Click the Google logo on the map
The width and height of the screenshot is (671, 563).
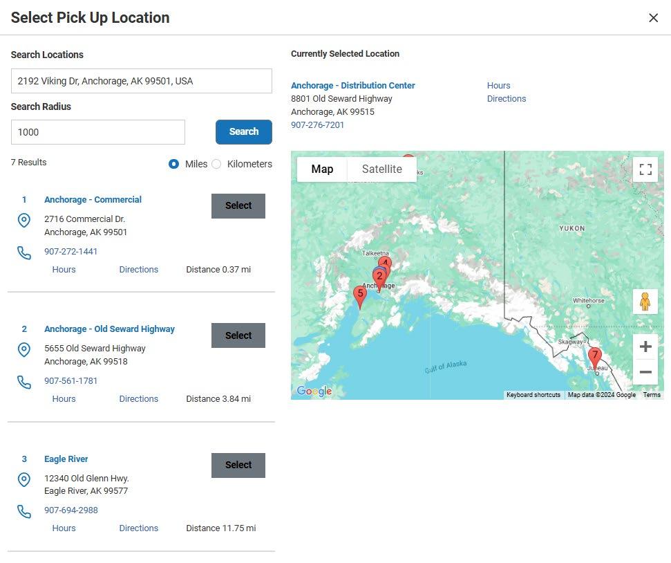coord(314,391)
